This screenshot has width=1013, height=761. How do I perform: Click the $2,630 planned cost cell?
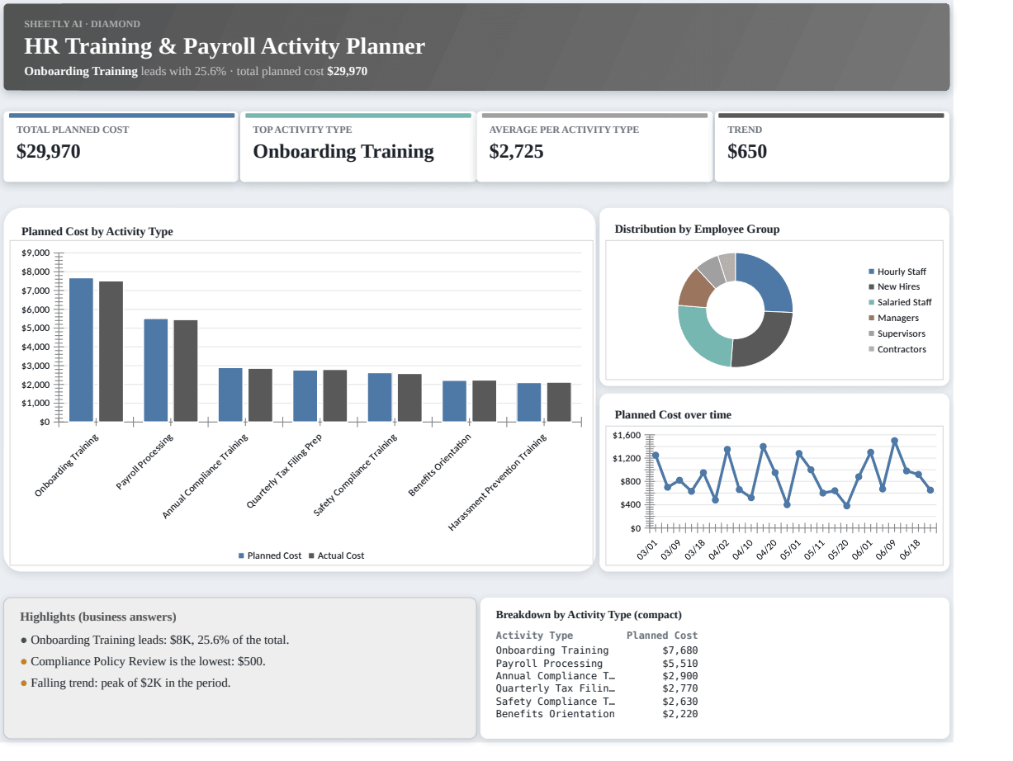point(680,702)
